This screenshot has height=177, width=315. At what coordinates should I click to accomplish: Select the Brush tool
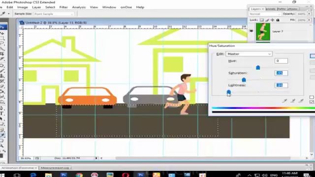point(2,70)
